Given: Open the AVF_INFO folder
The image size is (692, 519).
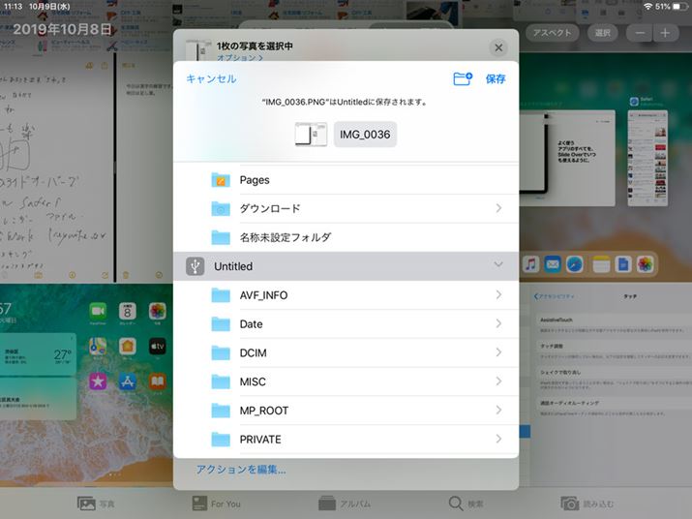Looking at the screenshot, I should tap(263, 295).
